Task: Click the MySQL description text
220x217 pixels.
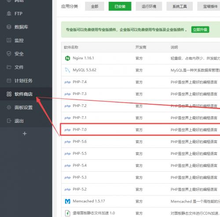Action: point(195,70)
